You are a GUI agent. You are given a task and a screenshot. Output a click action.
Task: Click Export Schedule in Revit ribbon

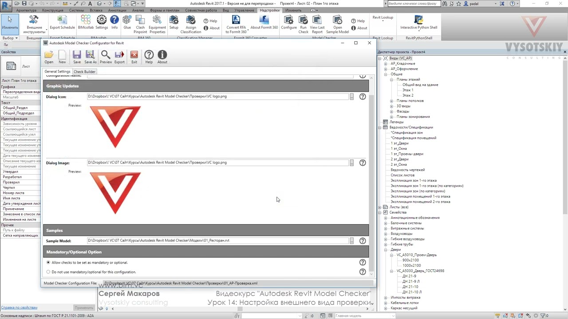coord(62,23)
